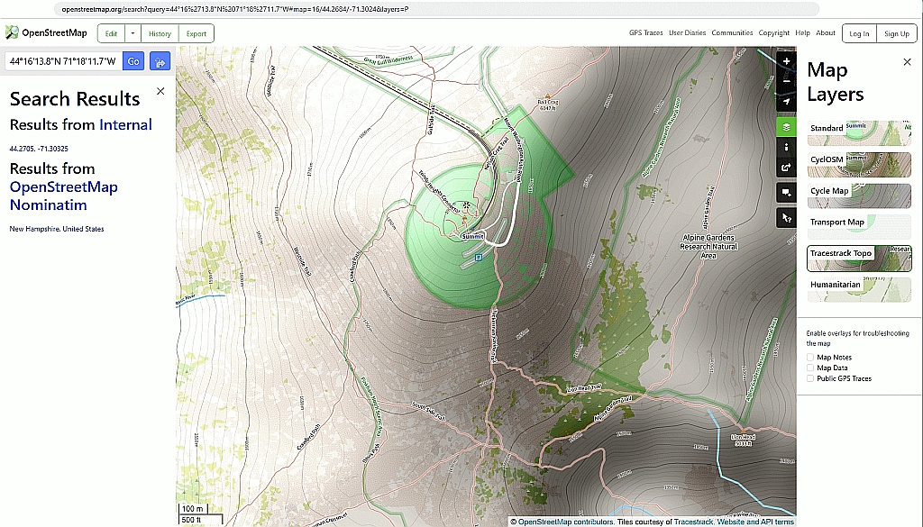The image size is (923, 527).
Task: Click the Internal results link
Action: point(125,124)
